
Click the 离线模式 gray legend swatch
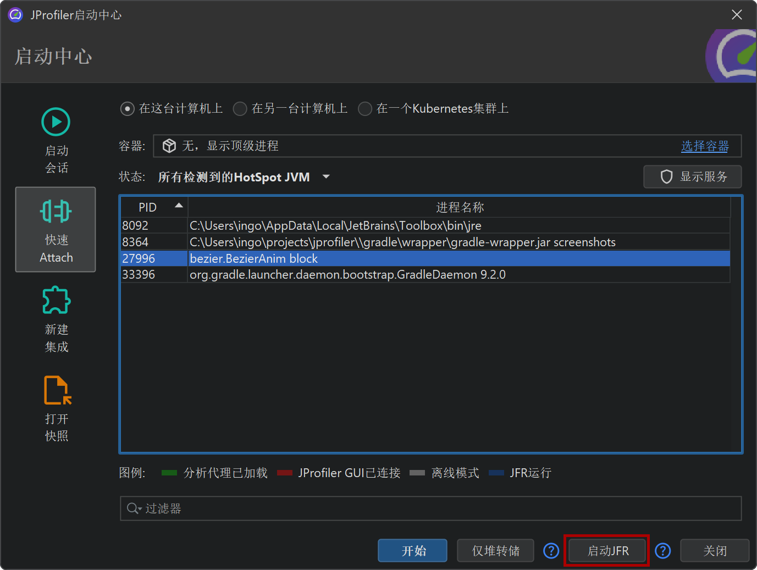[417, 473]
